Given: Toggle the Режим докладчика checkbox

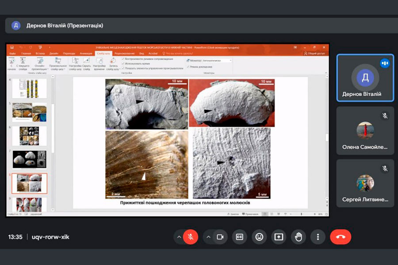Looking at the screenshot, I should (188, 67).
